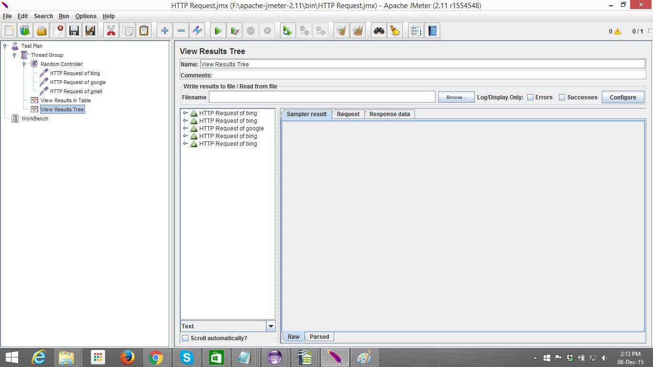The height and width of the screenshot is (367, 653).
Task: Click the Remote Shutdown All icon
Action: coord(321,31)
